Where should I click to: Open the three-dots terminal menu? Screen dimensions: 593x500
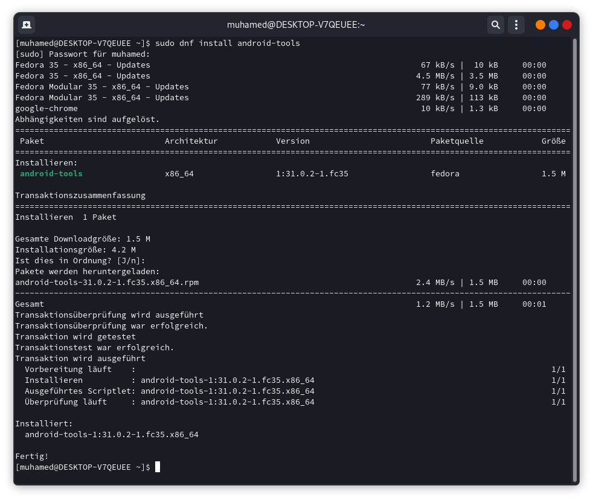point(516,25)
